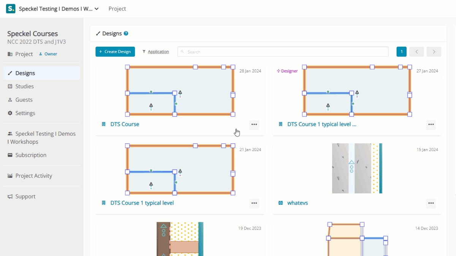The height and width of the screenshot is (256, 456).
Task: Open the Guests page
Action: pos(24,100)
